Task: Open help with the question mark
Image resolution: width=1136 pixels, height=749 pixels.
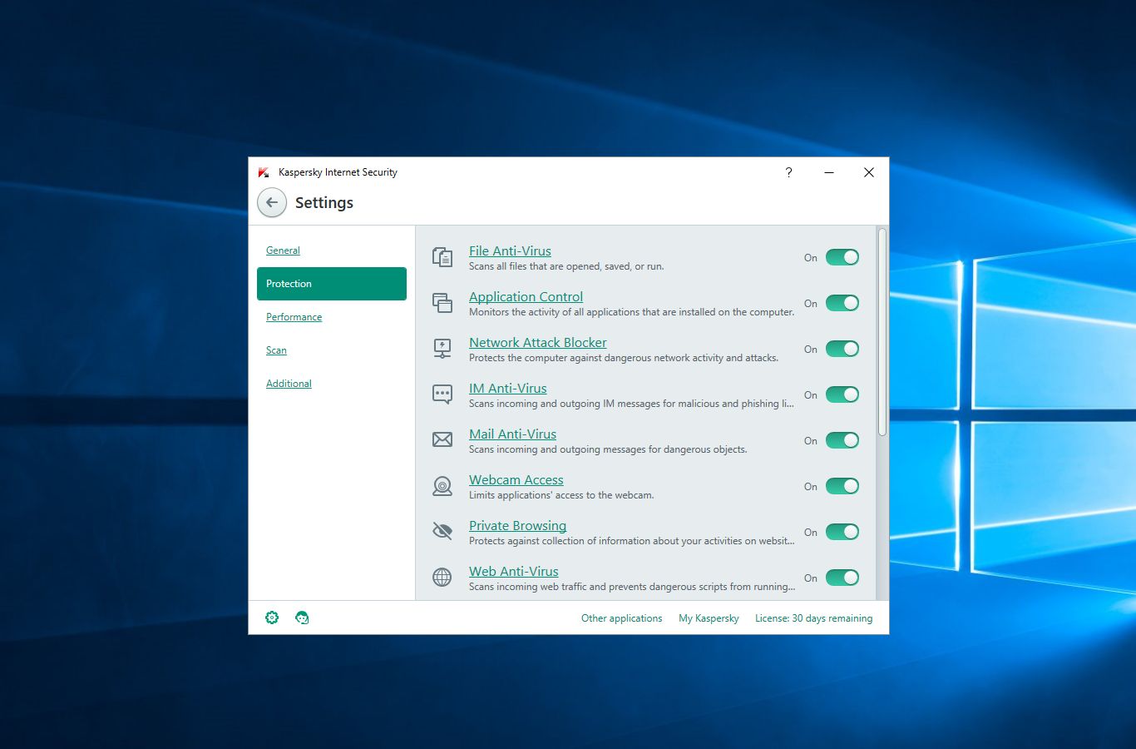Action: click(788, 172)
